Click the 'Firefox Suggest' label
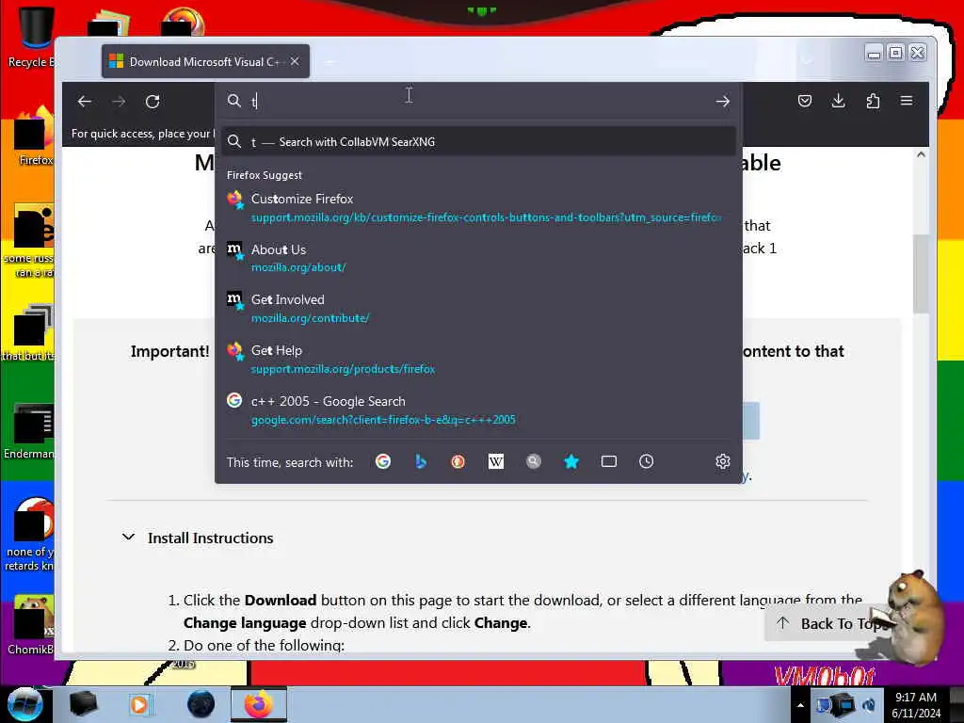The height and width of the screenshot is (723, 964). 265,175
